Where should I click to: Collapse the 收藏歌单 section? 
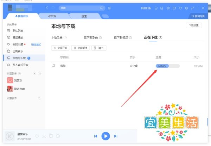click(x=39, y=98)
